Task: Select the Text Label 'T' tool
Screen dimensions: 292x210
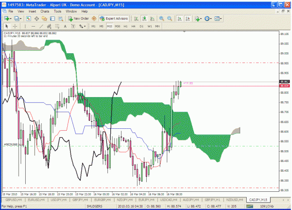Action: pyautogui.click(x=73, y=27)
